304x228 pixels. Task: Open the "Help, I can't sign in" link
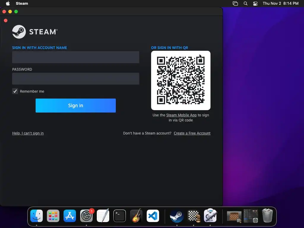pyautogui.click(x=28, y=133)
